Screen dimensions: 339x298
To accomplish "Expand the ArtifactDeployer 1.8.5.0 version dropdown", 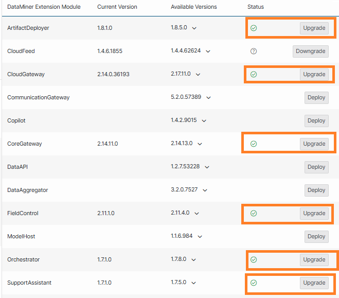I will [194, 28].
